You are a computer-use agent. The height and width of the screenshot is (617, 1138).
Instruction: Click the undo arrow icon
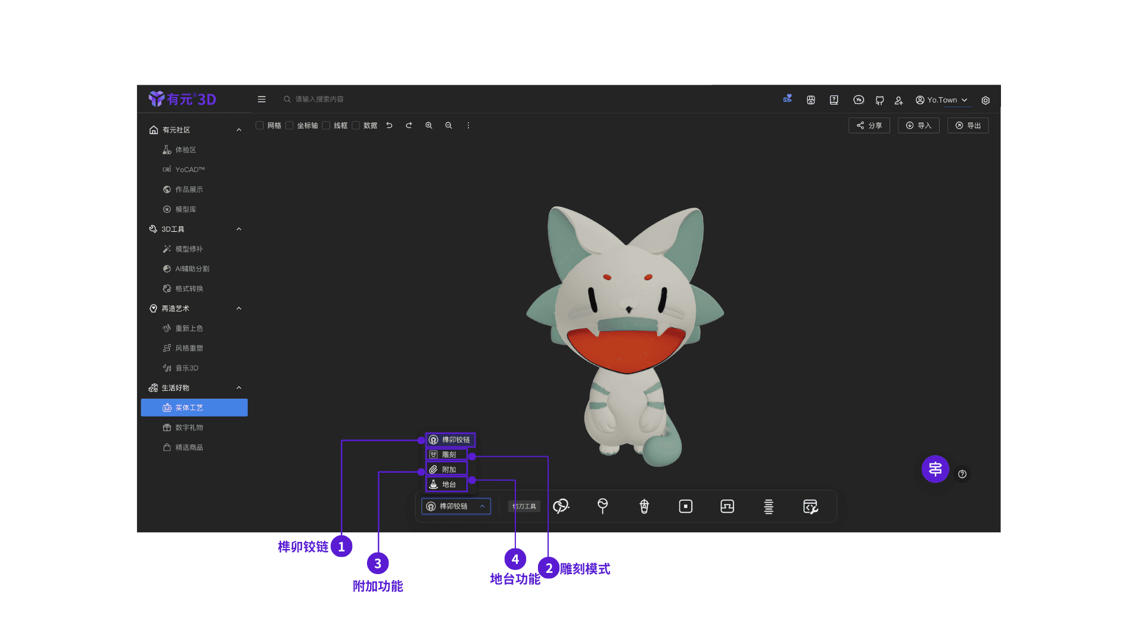point(390,126)
